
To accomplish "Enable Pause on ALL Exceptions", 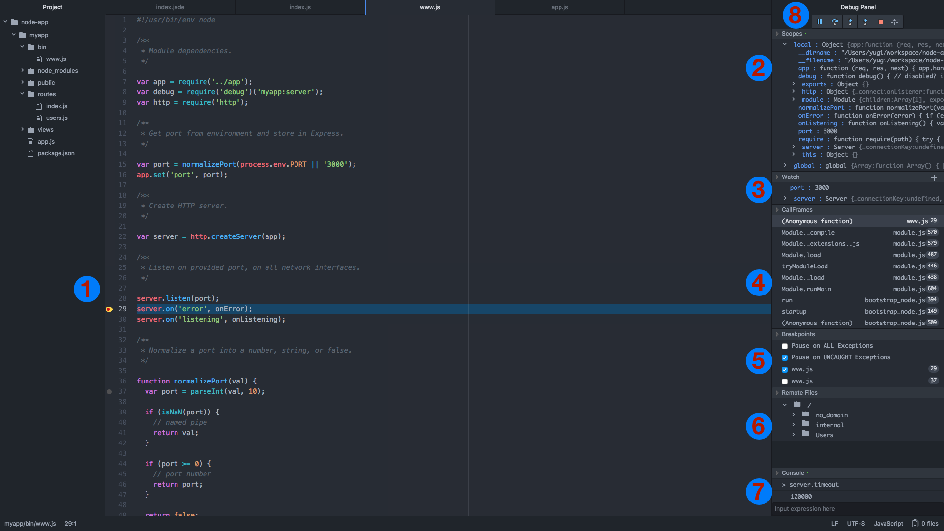I will tap(785, 346).
